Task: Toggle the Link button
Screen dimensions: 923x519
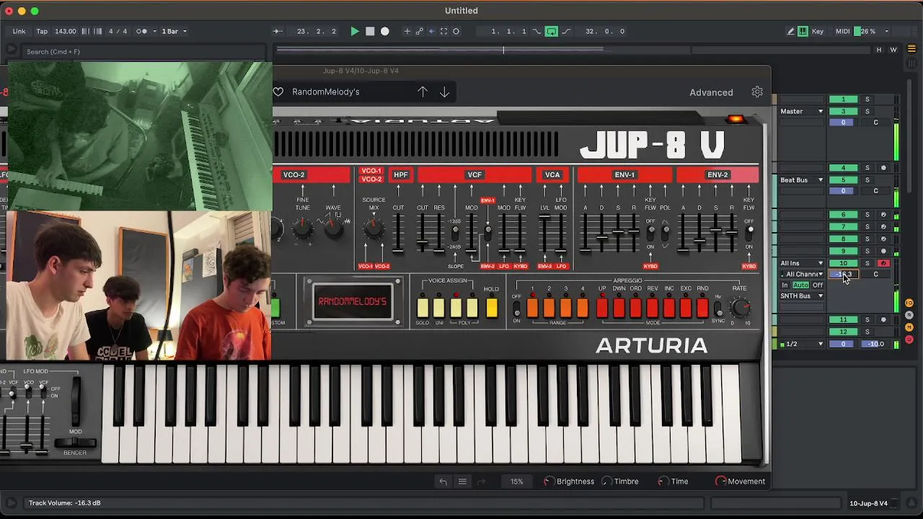Action: [x=19, y=31]
